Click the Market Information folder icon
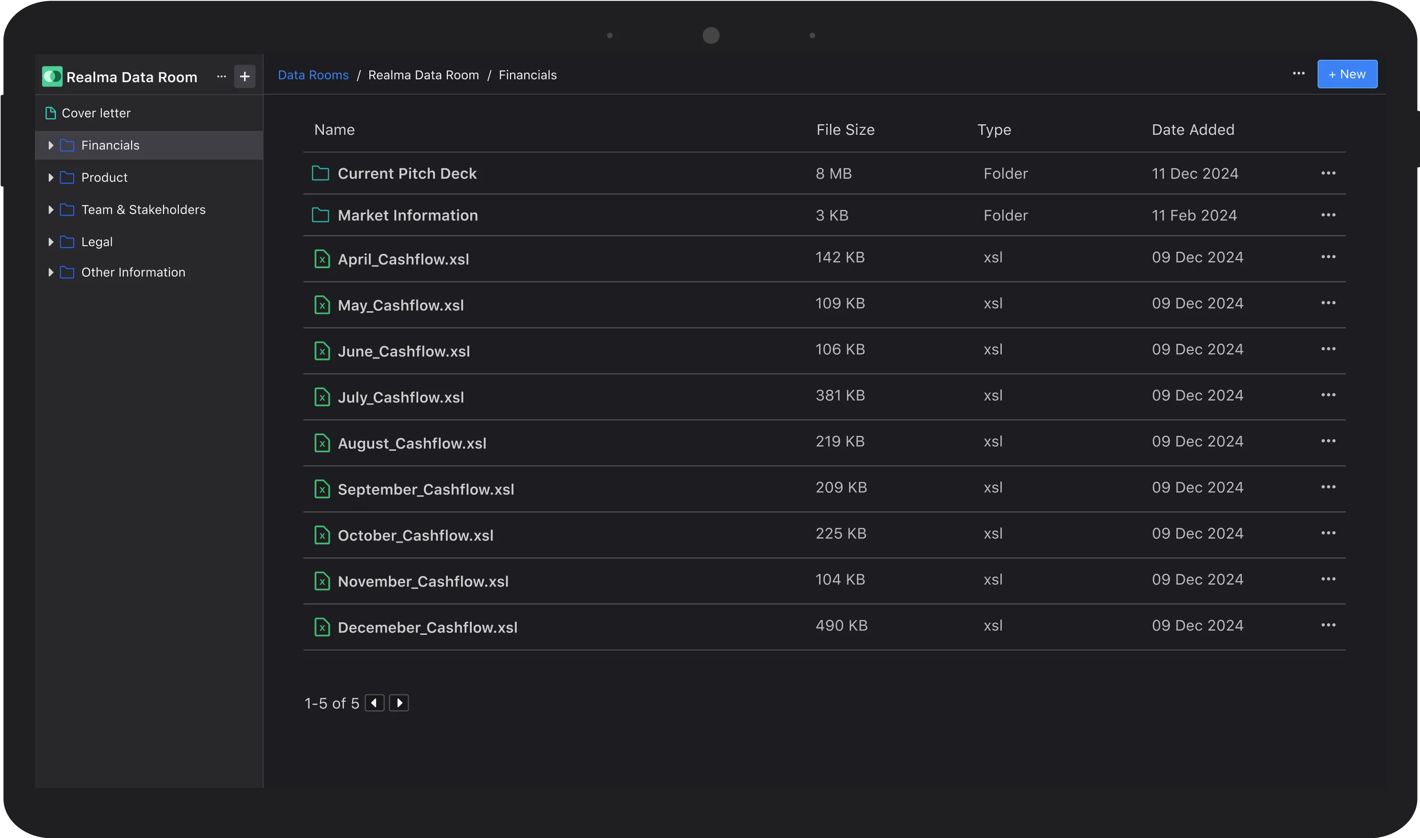The width and height of the screenshot is (1420, 838). [x=321, y=215]
